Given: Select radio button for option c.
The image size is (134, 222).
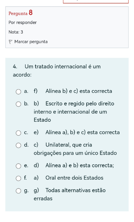Looking at the screenshot, I should coord(18,133).
